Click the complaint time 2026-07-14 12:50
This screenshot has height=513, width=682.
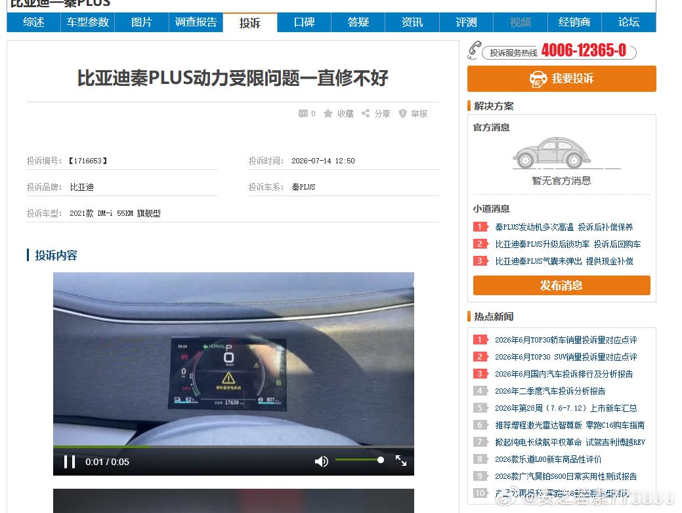(323, 161)
